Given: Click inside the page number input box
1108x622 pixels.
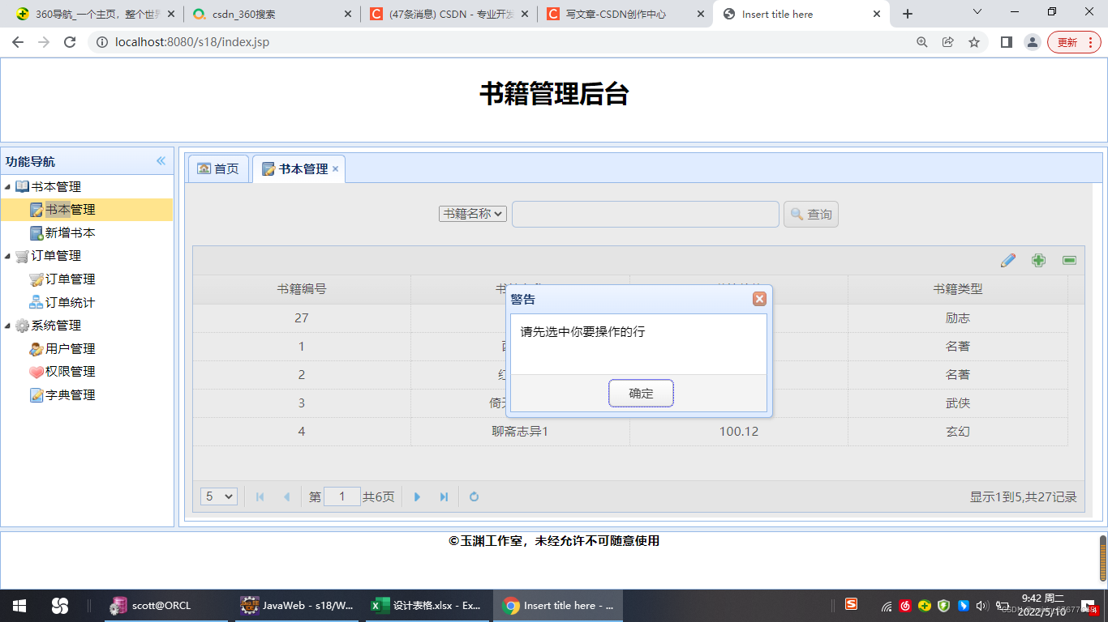Looking at the screenshot, I should click(341, 496).
